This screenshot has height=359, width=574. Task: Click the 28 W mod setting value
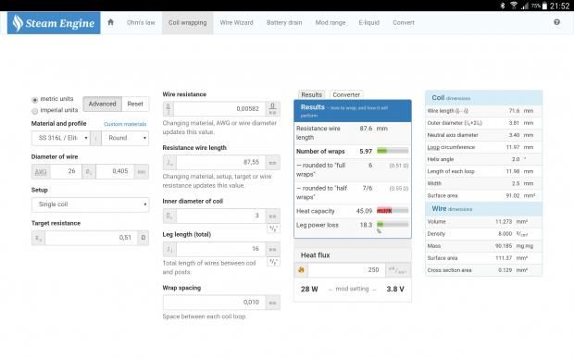click(309, 289)
